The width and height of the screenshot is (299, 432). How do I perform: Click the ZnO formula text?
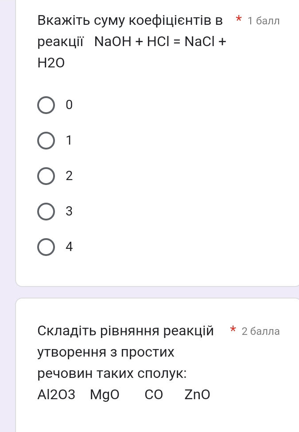click(x=198, y=395)
